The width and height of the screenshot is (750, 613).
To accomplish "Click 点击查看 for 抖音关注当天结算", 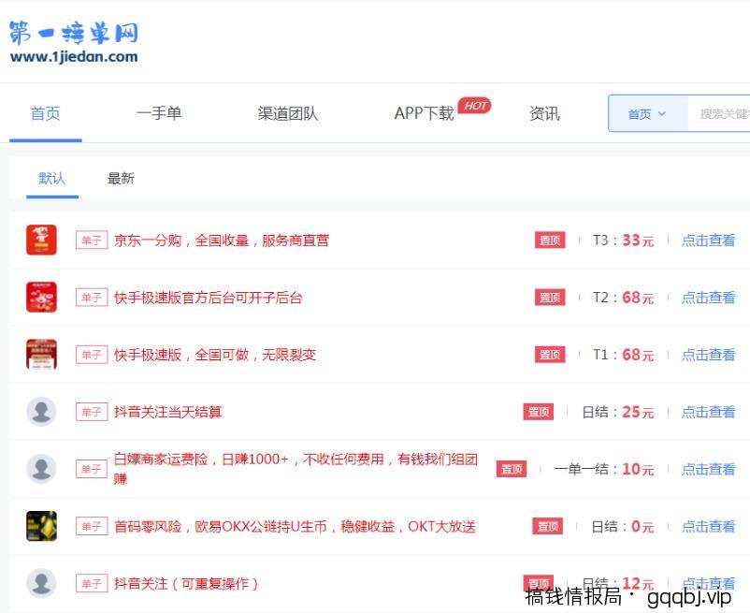I will (x=708, y=411).
